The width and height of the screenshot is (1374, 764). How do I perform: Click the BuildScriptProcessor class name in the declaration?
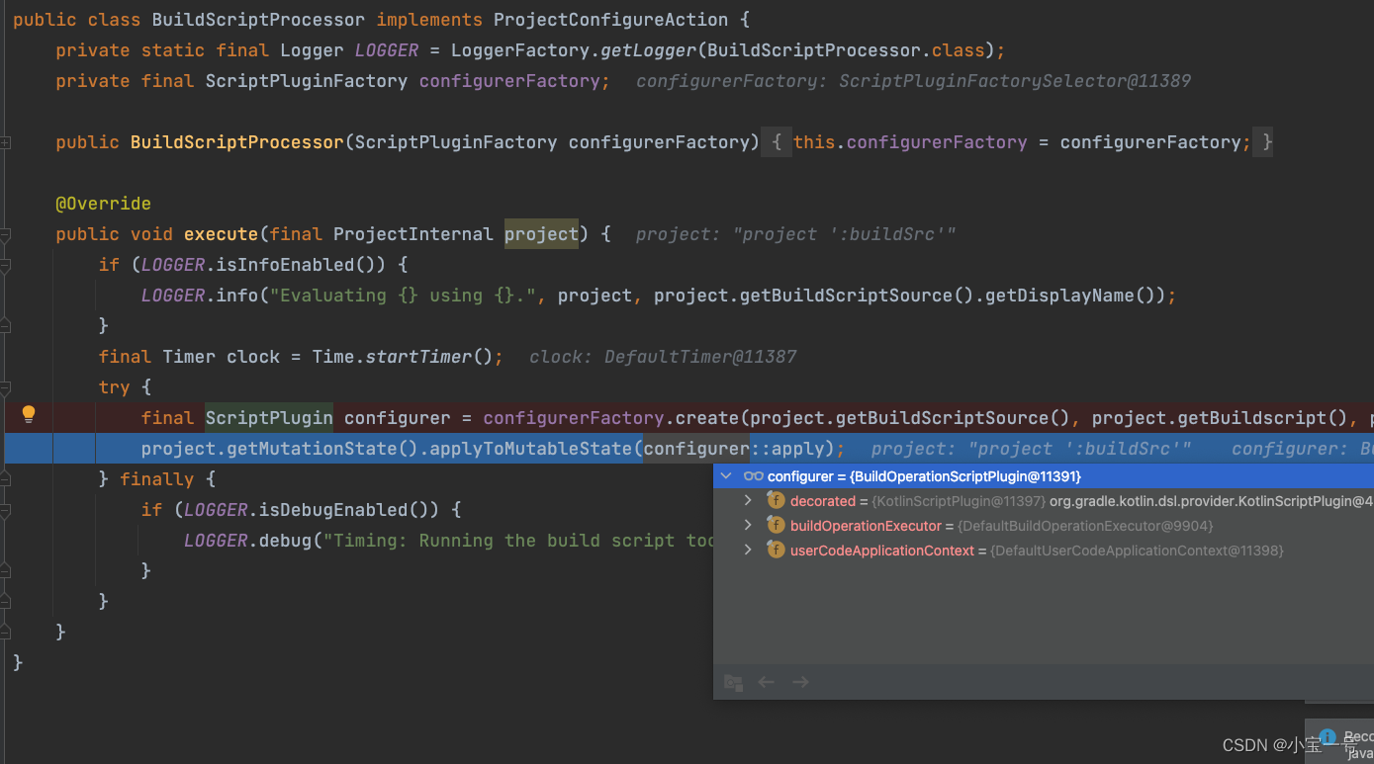tap(258, 20)
